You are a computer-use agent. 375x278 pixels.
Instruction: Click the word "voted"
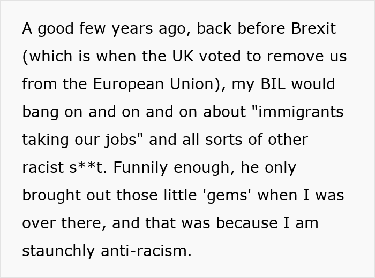(220, 56)
